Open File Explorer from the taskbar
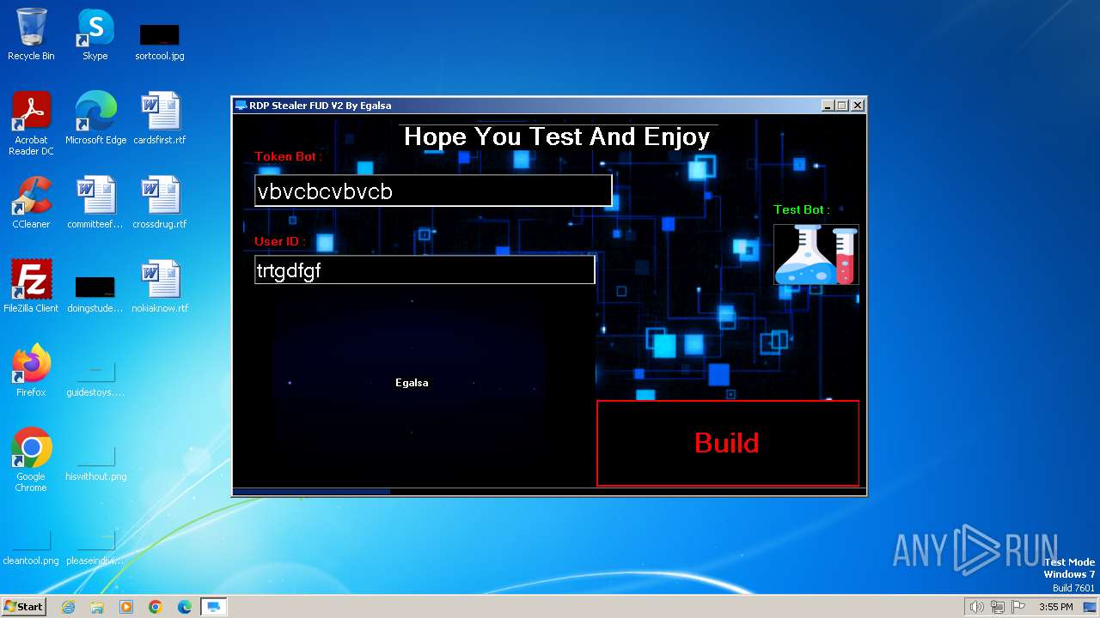The image size is (1100, 618). [97, 607]
